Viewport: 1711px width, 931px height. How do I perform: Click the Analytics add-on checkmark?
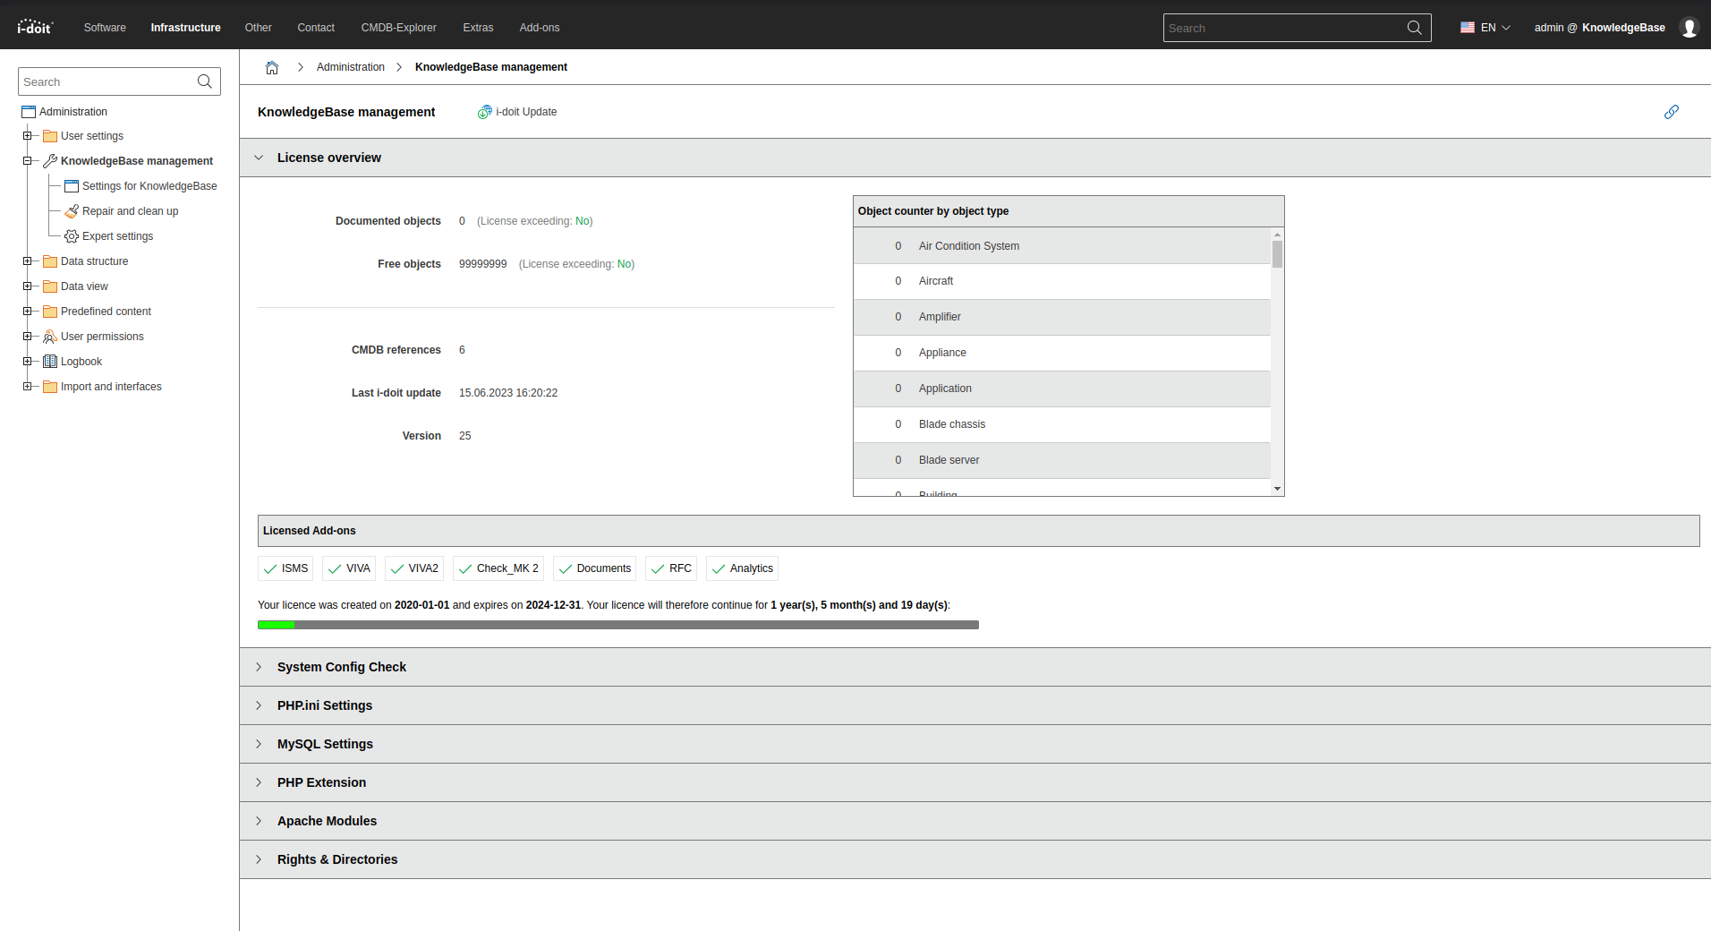click(719, 568)
